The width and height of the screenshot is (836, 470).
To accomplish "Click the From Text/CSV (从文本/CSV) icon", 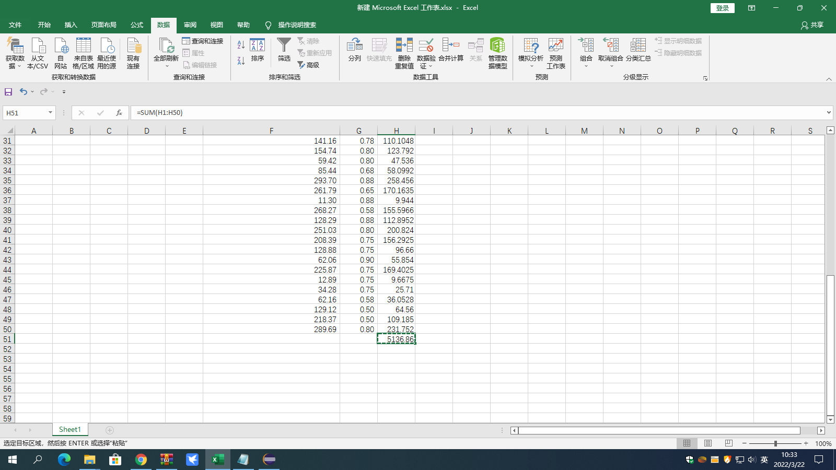I will click(38, 52).
